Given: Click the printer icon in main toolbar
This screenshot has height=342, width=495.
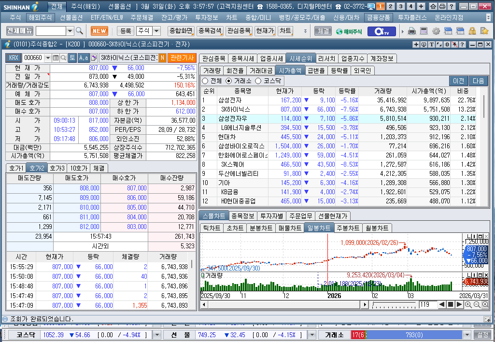Looking at the screenshot, I should [x=411, y=31].
